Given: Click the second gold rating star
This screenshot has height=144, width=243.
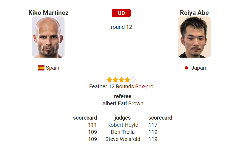Looking at the screenshot, I should coord(115,80).
